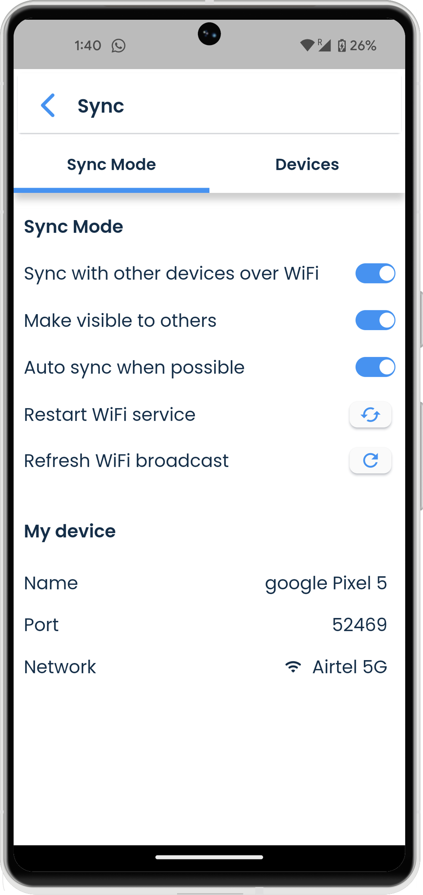Image resolution: width=423 pixels, height=895 pixels.
Task: Tap the device name google Pixel 5
Action: coord(326,583)
